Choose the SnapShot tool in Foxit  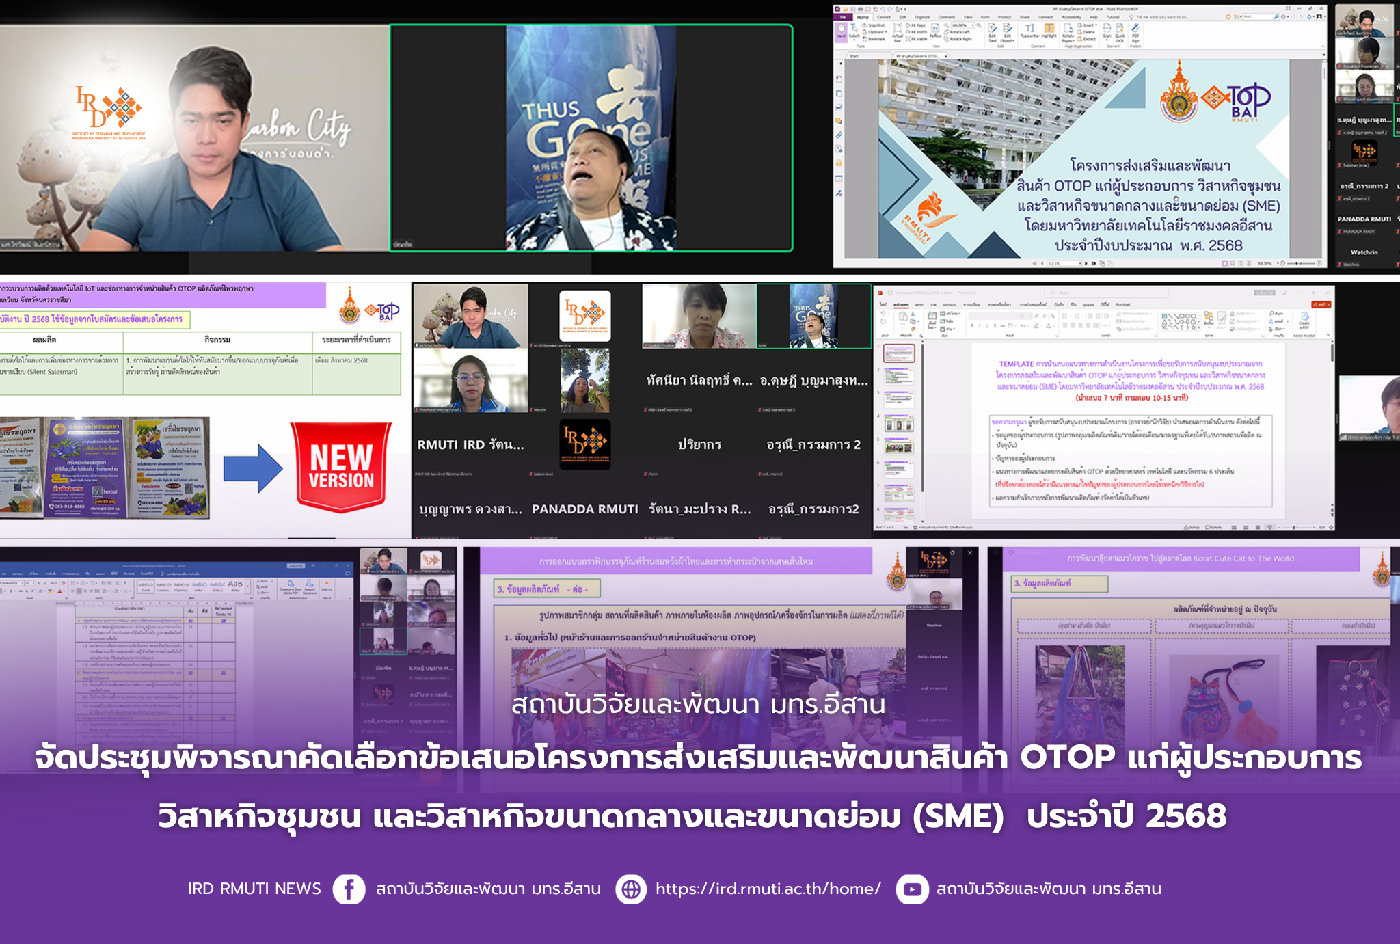pos(874,25)
